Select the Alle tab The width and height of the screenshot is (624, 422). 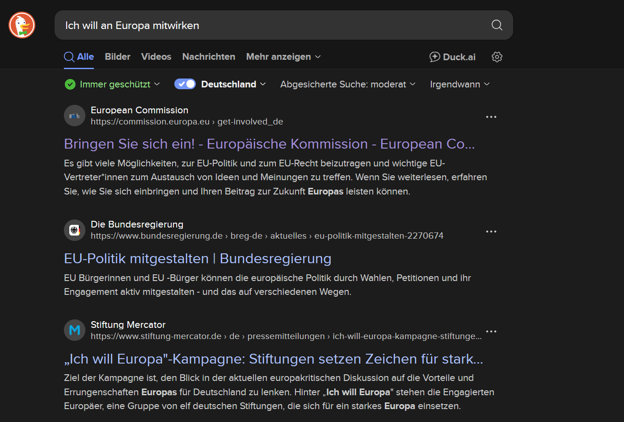[79, 57]
